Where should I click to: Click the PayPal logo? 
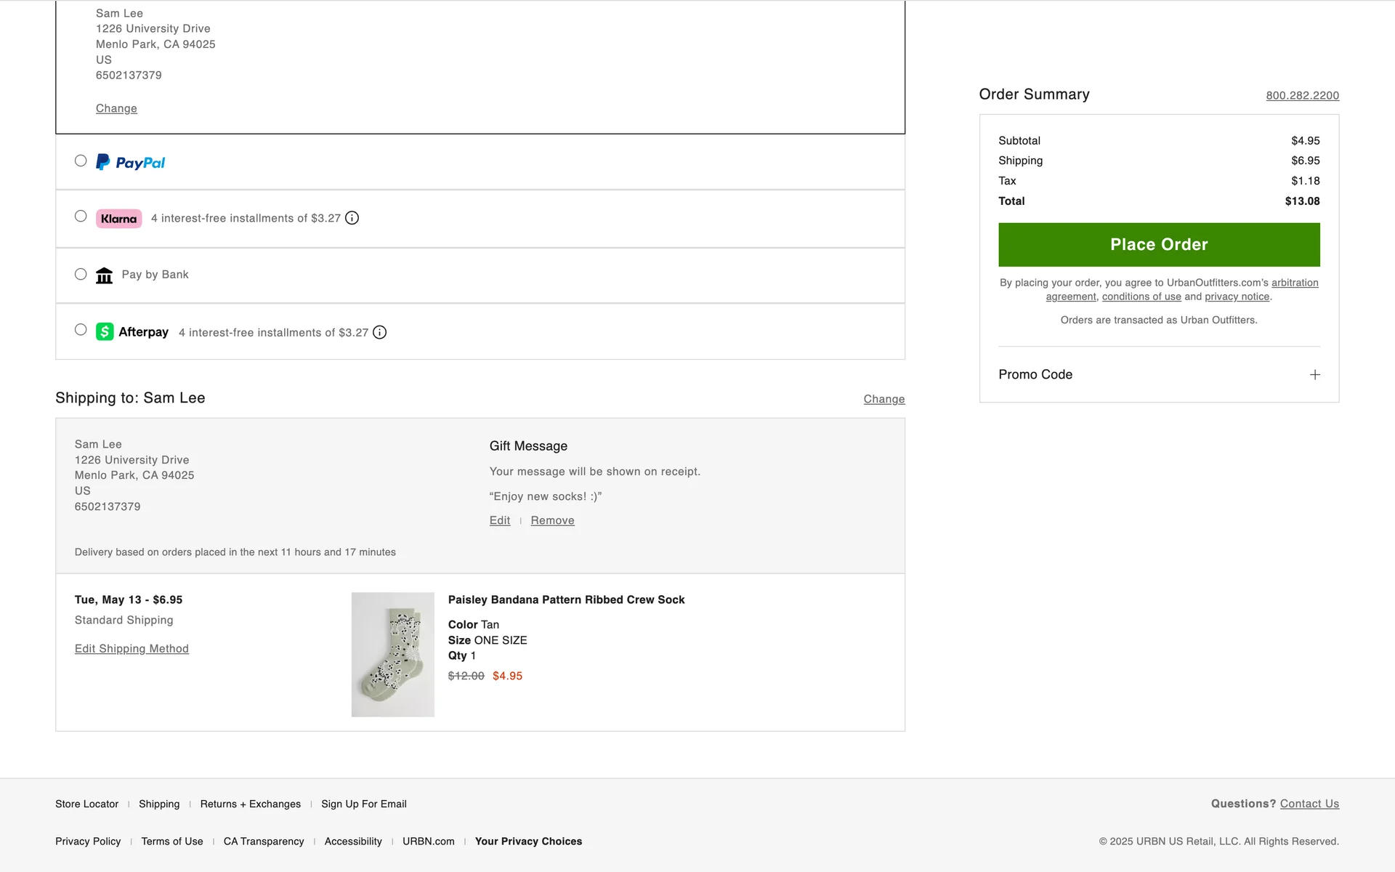coord(131,162)
